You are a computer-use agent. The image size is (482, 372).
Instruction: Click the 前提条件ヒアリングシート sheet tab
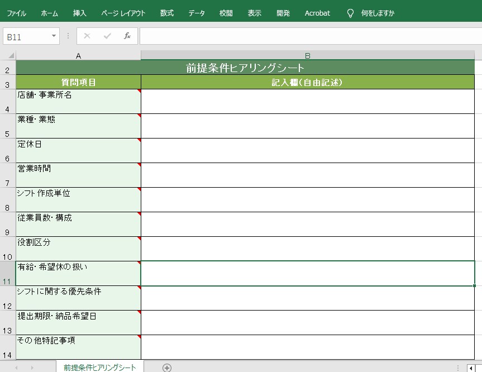pos(99,367)
